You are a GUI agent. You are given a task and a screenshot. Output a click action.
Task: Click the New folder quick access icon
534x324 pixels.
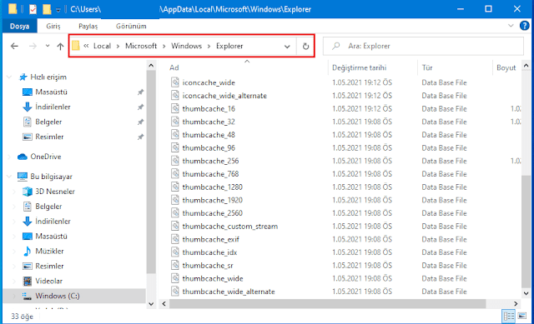47,9
